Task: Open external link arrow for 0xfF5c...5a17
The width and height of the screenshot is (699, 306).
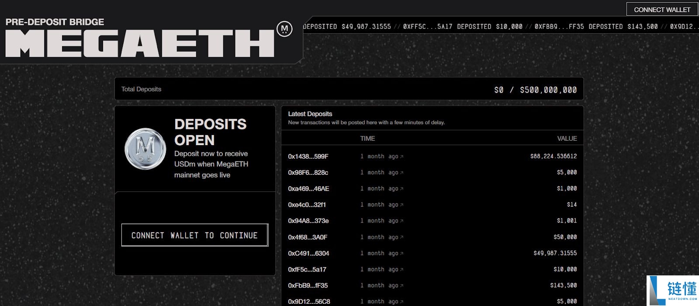Action: click(x=401, y=270)
